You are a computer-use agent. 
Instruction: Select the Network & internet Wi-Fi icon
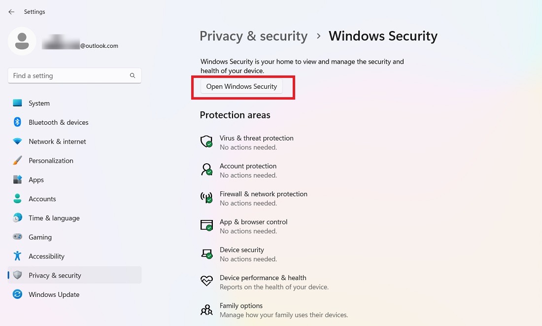click(16, 142)
